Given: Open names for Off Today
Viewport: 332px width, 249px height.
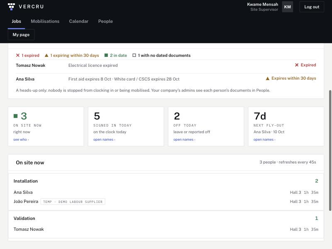Looking at the screenshot, I should [184, 139].
